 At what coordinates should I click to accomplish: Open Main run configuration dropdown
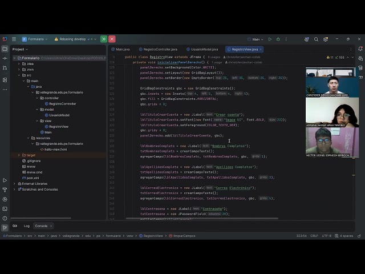pyautogui.click(x=255, y=39)
